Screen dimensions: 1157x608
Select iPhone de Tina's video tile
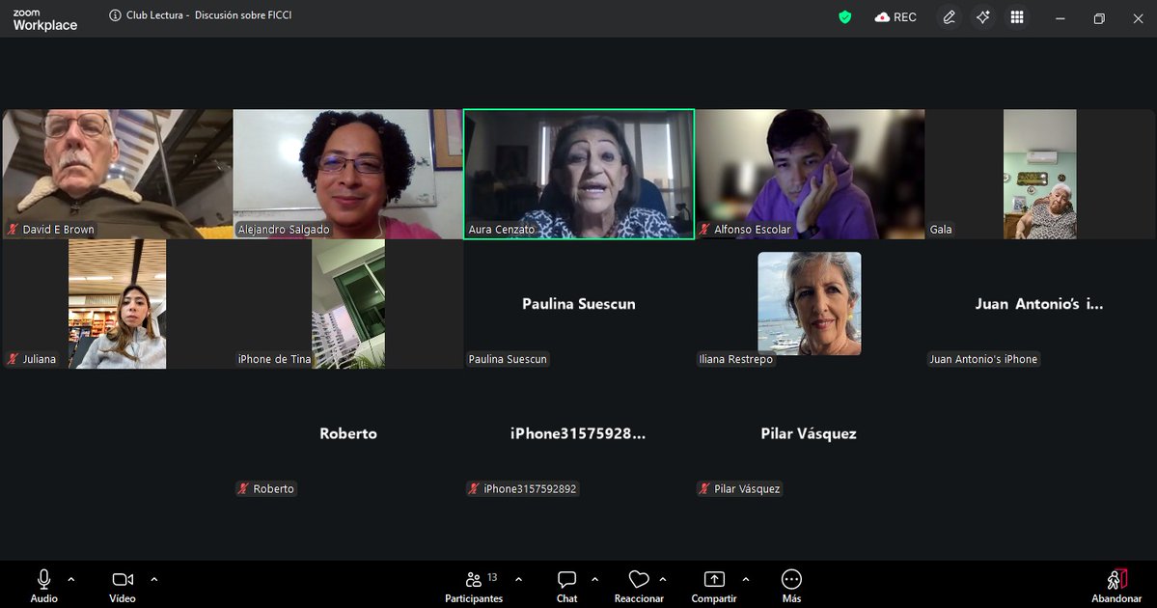coord(348,304)
